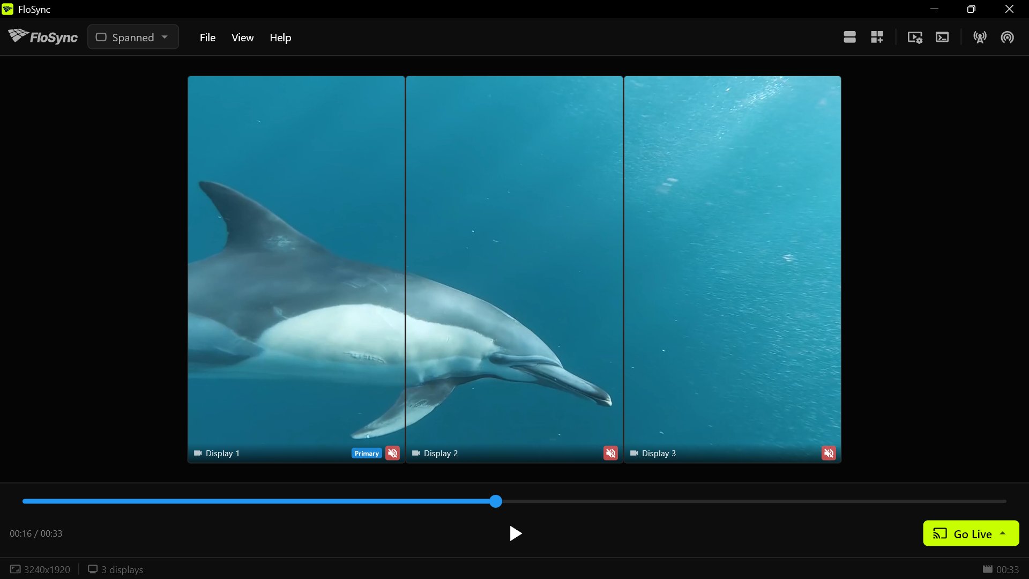Unmute Display 3 audio
The width and height of the screenshot is (1029, 579).
(829, 453)
